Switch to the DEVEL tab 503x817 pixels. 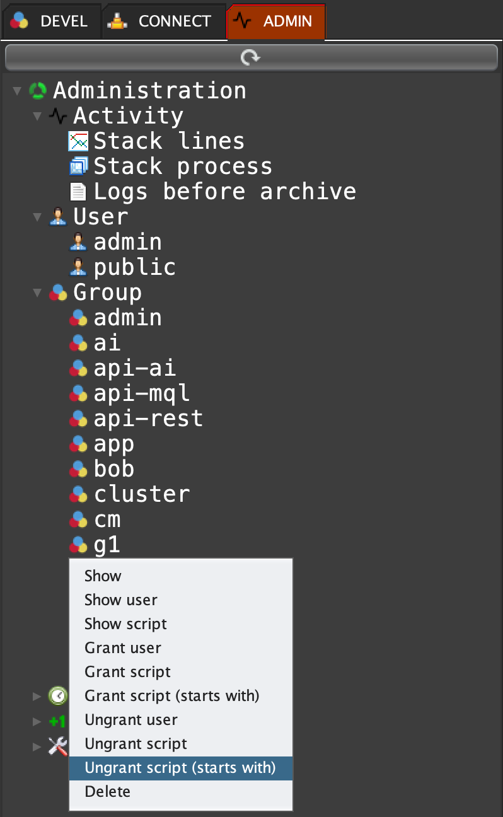point(50,21)
